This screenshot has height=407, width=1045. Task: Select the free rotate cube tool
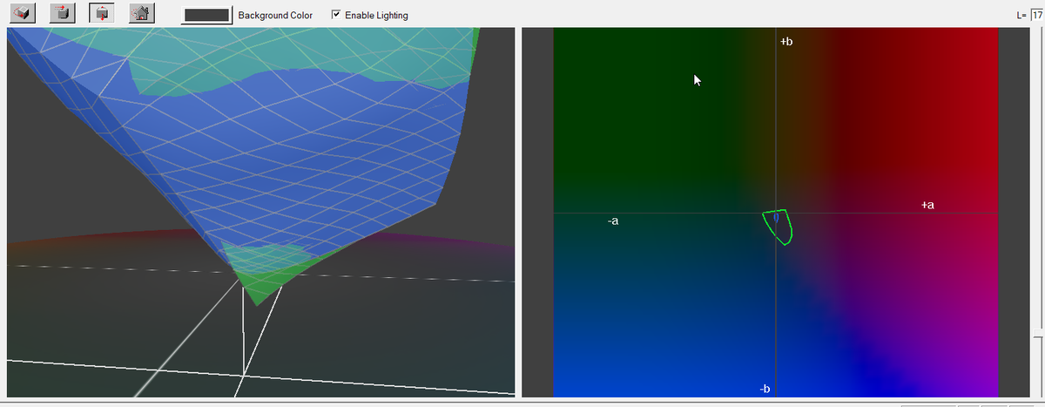[23, 14]
